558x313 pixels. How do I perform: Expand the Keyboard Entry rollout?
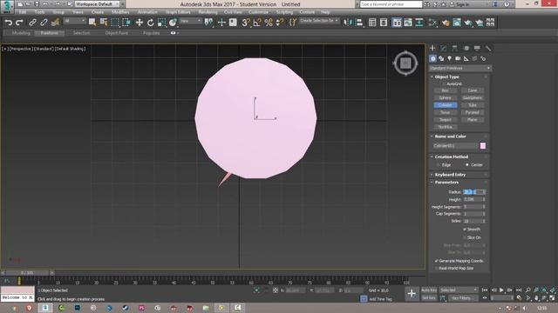point(450,175)
